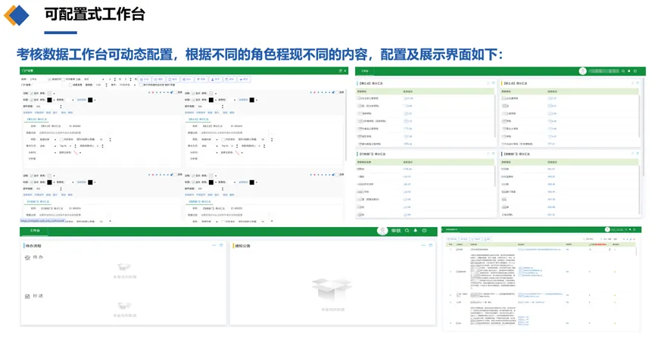Viewport: 655px width, 342px height.
Task: Adjust the 透明度 stepper in 门户设置
Action: (107, 85)
